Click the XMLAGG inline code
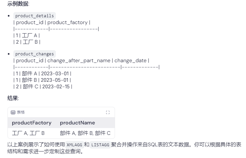The image size is (246, 158). click(x=74, y=145)
